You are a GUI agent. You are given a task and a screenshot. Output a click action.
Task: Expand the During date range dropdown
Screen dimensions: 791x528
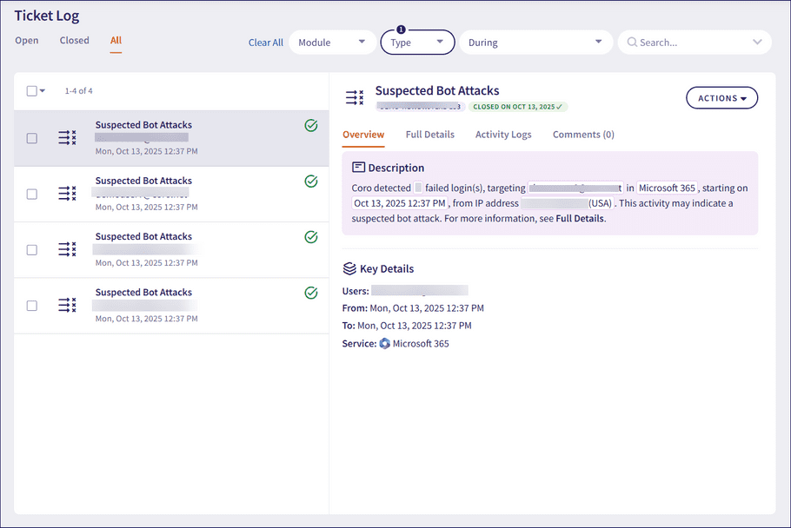[x=534, y=43]
